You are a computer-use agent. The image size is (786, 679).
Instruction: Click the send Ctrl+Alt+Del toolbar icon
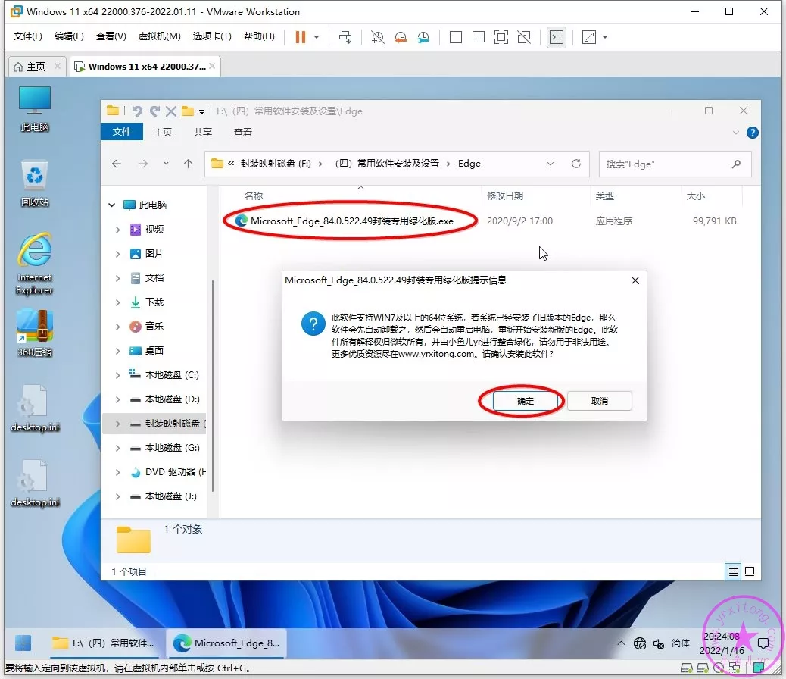tap(345, 37)
